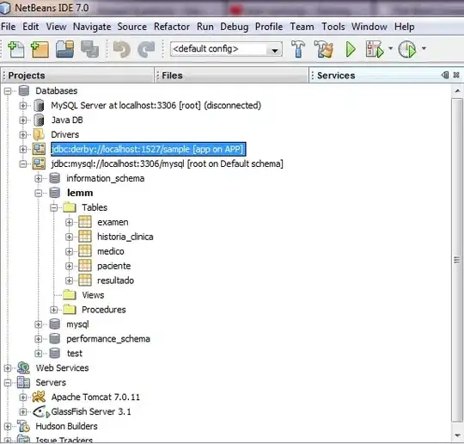Close the Services window pane
Image resolution: width=464 pixels, height=444 pixels.
[x=456, y=75]
